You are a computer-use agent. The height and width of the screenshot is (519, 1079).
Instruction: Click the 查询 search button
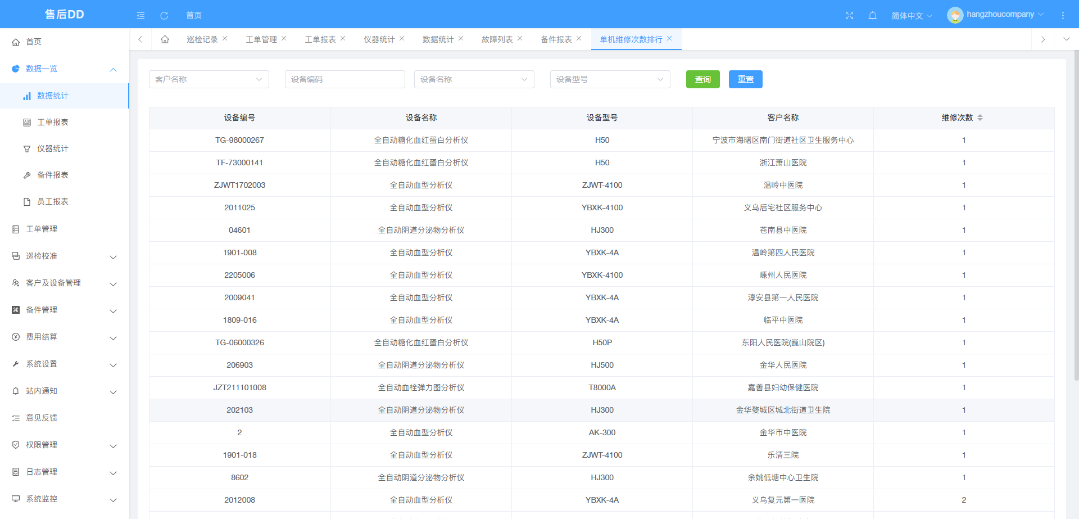702,79
